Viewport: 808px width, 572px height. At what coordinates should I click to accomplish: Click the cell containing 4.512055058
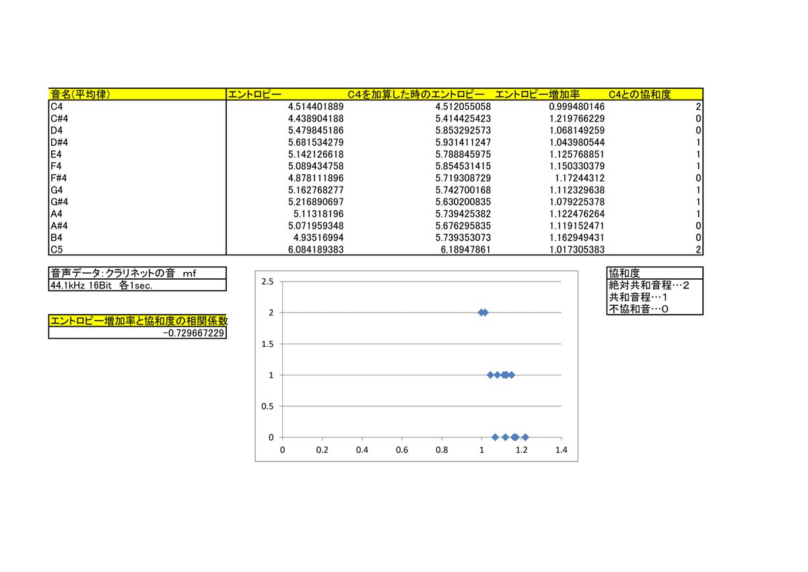(x=463, y=106)
